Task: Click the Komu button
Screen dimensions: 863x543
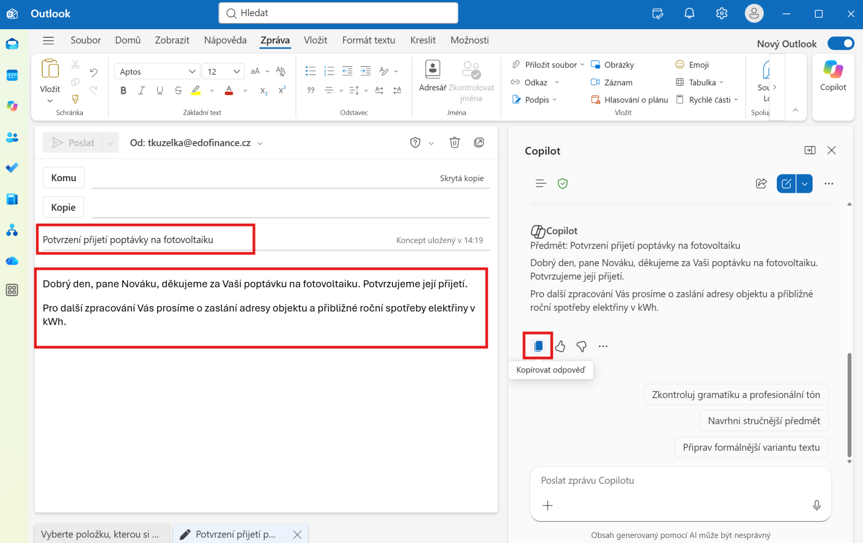Action: (x=63, y=178)
